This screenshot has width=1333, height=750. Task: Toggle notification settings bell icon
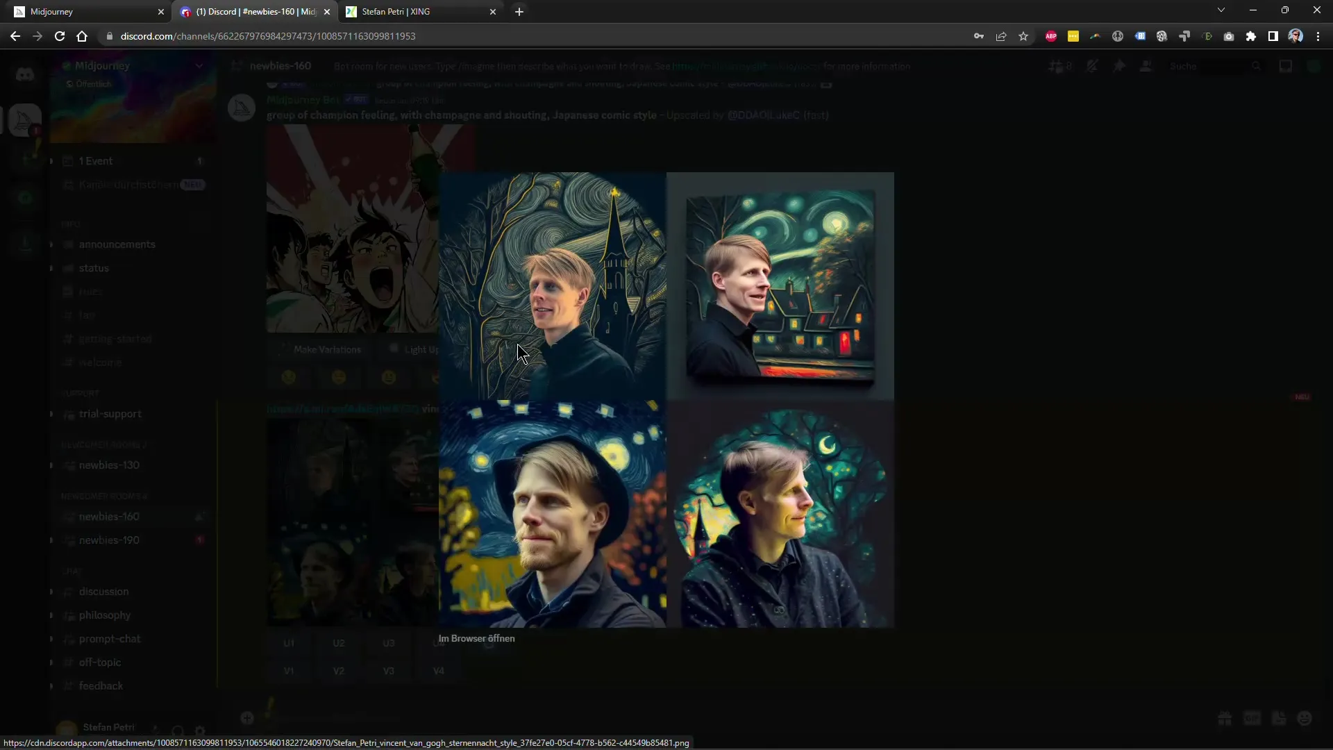1091,66
